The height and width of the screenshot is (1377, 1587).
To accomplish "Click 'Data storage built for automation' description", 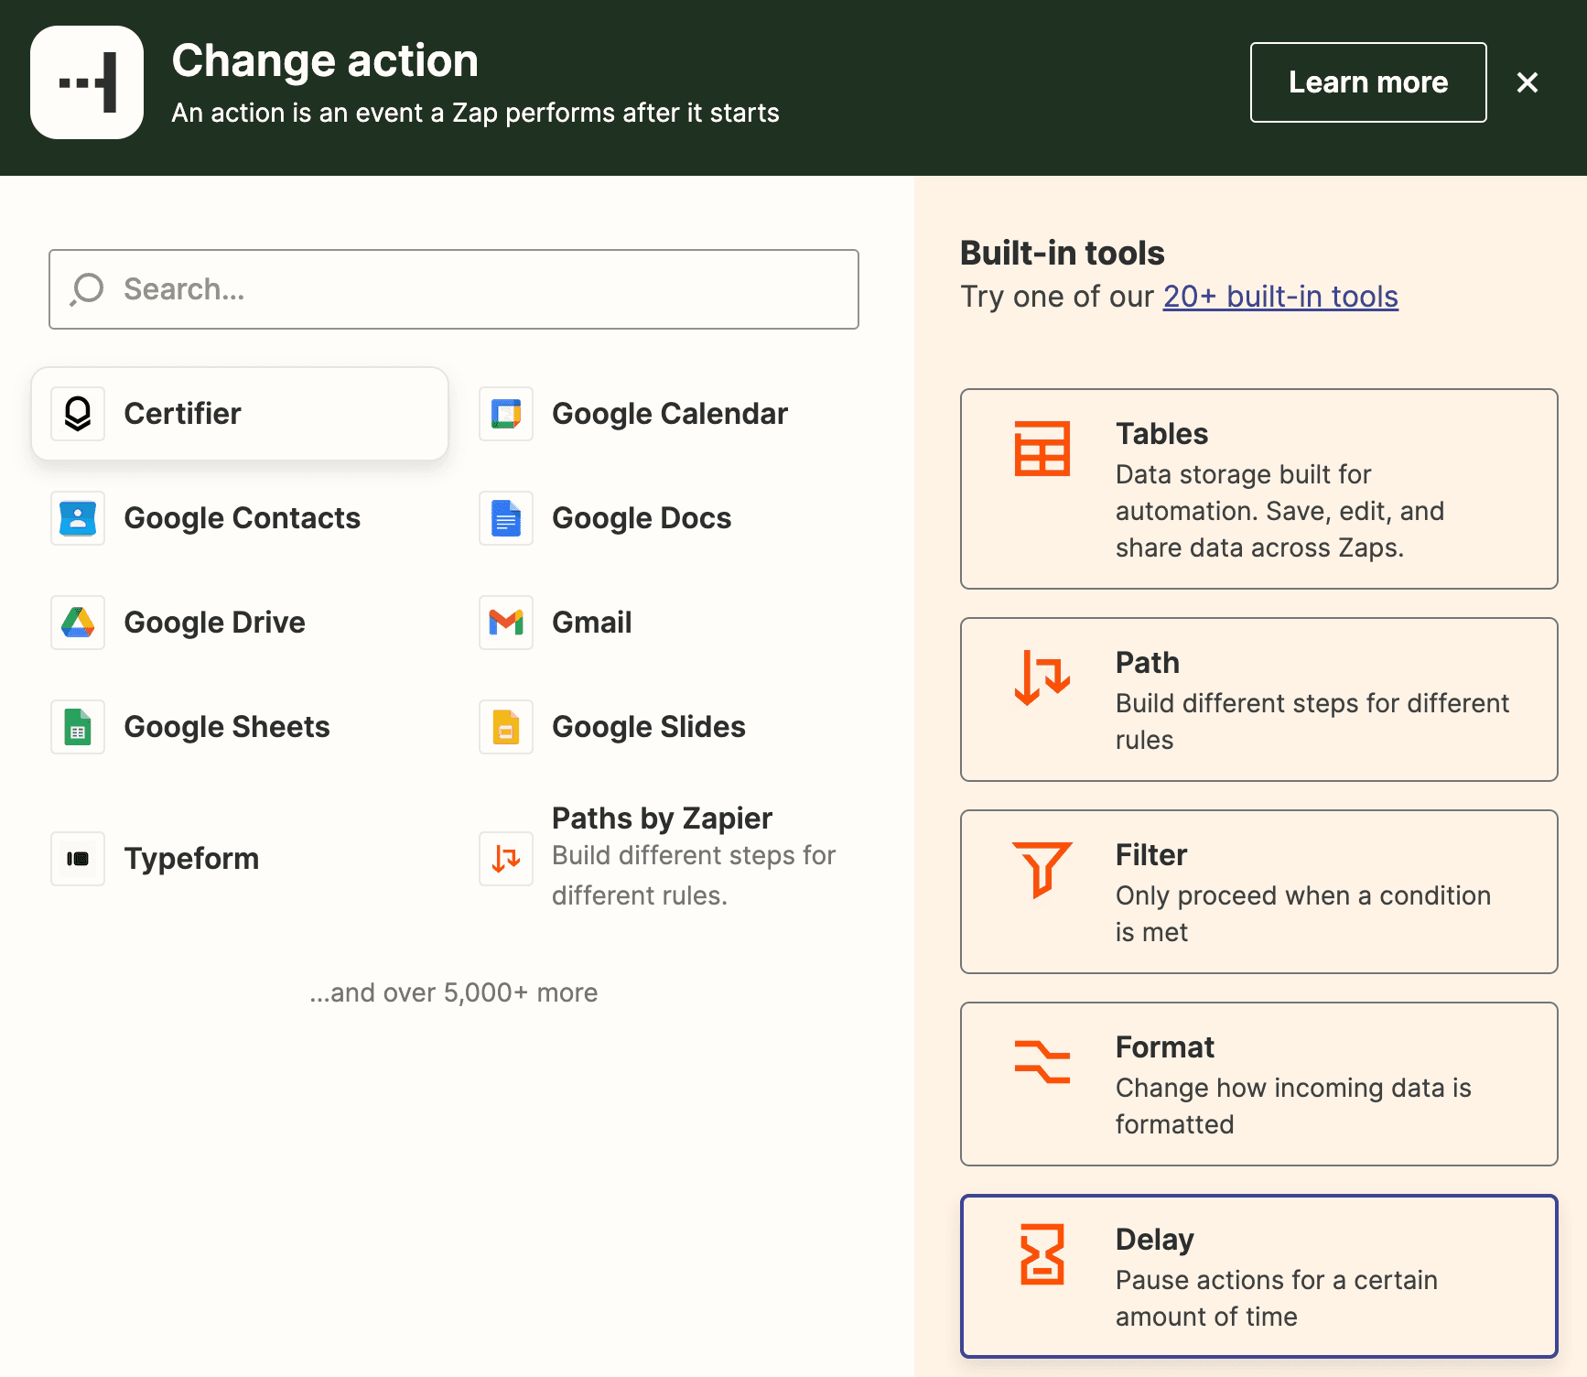I will pyautogui.click(x=1279, y=511).
